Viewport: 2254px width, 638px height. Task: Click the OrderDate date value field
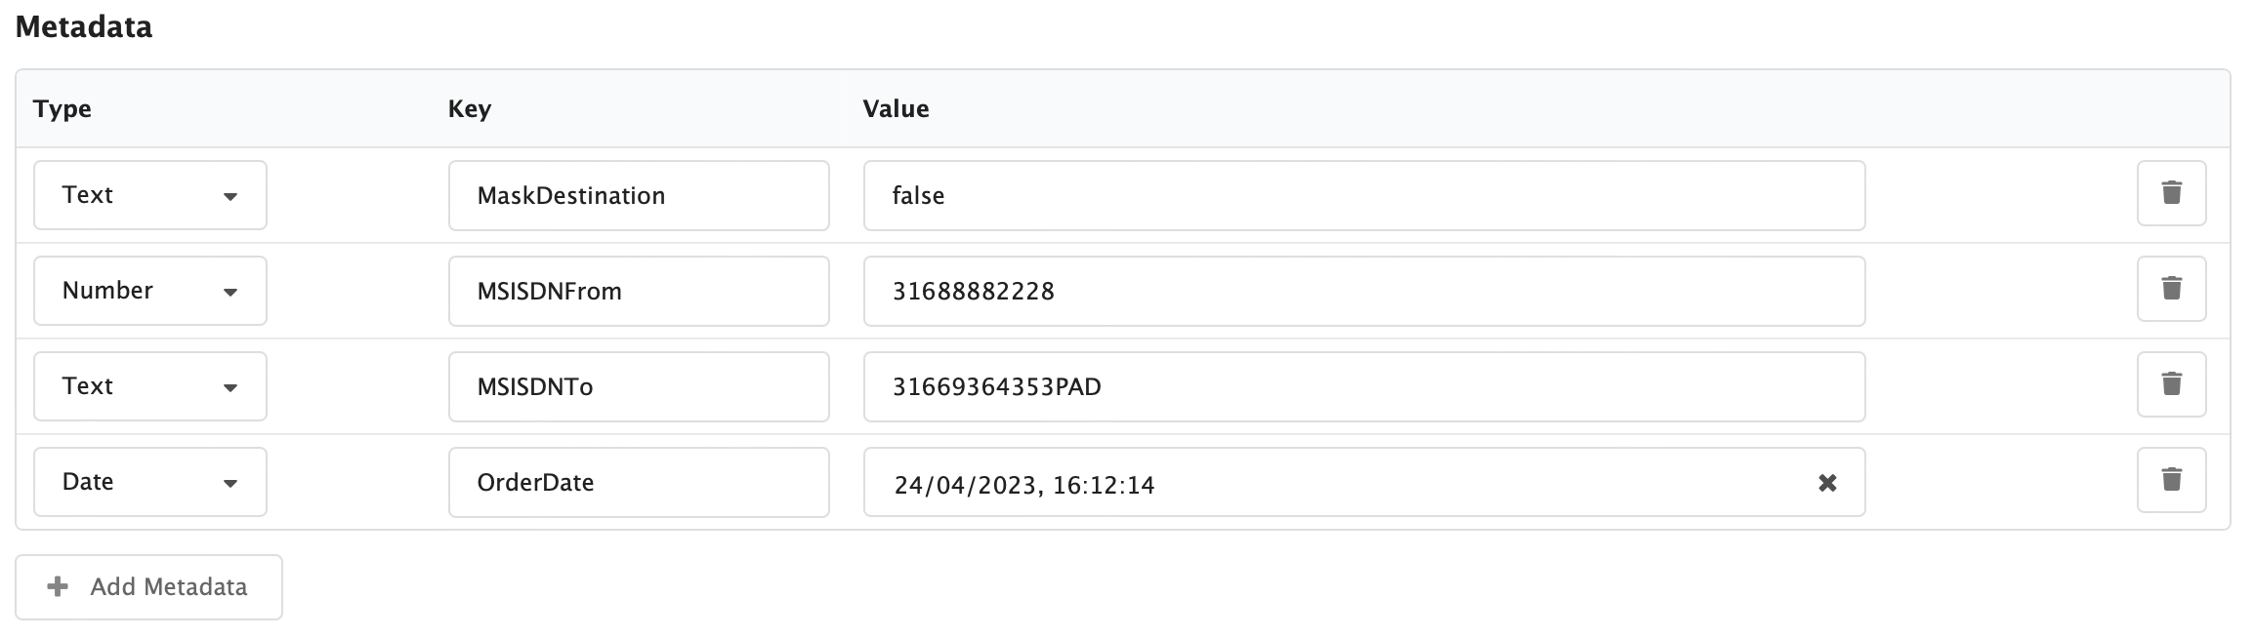1270,482
